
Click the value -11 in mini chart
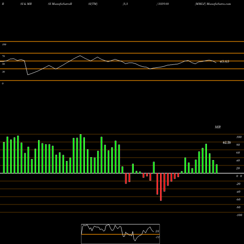click(x=157, y=237)
